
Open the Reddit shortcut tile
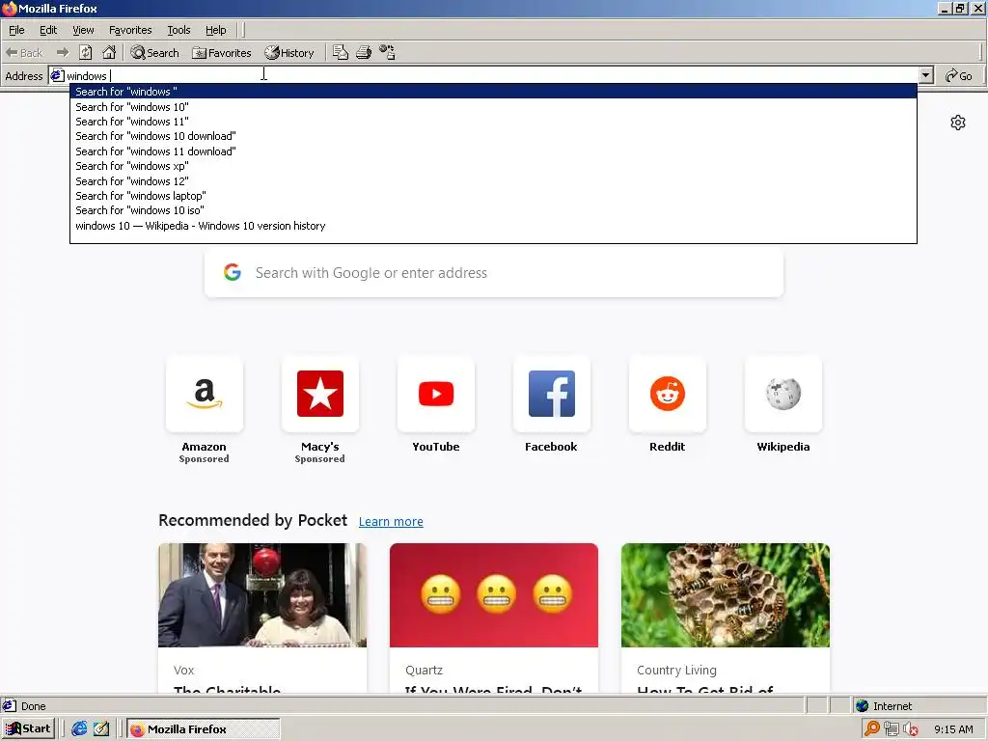coord(668,394)
